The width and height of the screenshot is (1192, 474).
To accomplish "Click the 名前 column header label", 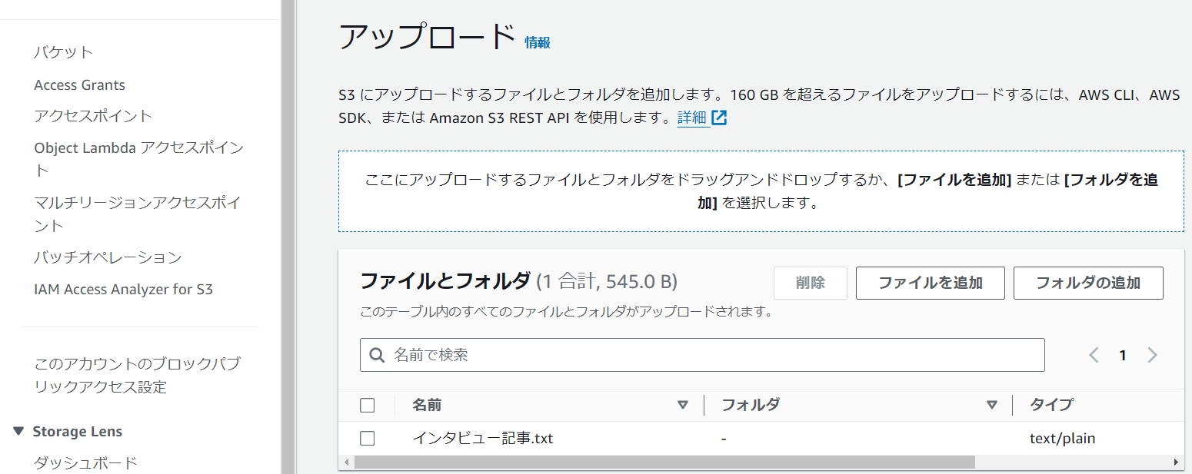I will (x=427, y=405).
